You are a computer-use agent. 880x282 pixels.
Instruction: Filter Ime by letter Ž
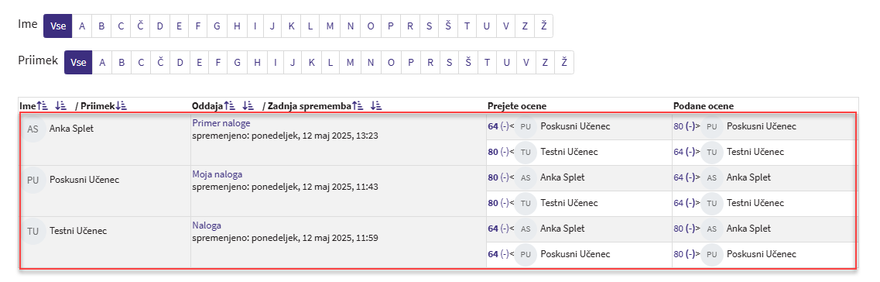pyautogui.click(x=543, y=26)
